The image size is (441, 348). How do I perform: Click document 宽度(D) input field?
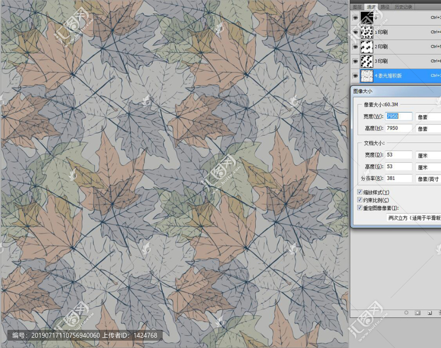click(x=398, y=155)
